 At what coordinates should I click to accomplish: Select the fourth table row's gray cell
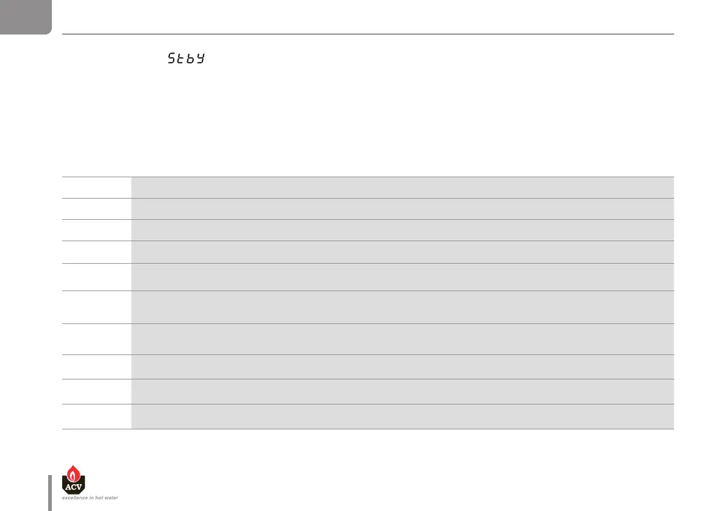402,252
